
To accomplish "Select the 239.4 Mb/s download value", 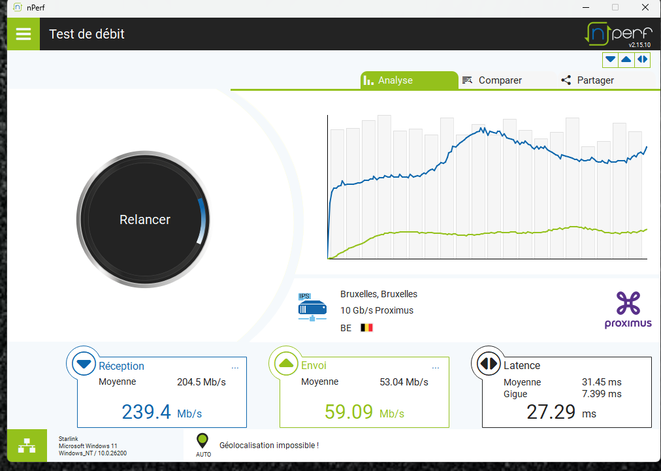I will [x=162, y=412].
